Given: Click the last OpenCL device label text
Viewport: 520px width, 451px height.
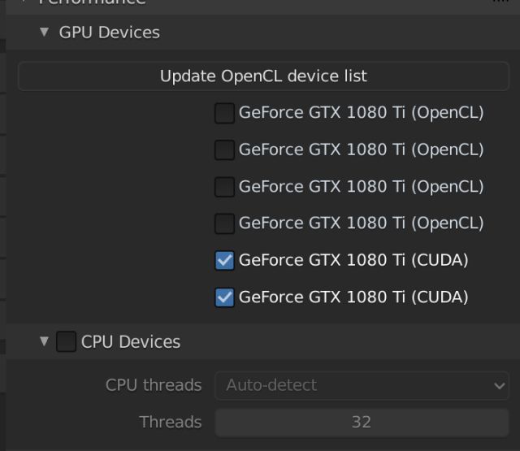Looking at the screenshot, I should [361, 223].
